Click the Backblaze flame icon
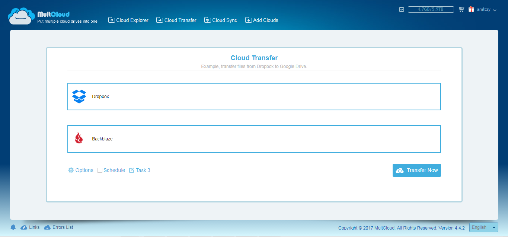The image size is (508, 237). (79, 138)
